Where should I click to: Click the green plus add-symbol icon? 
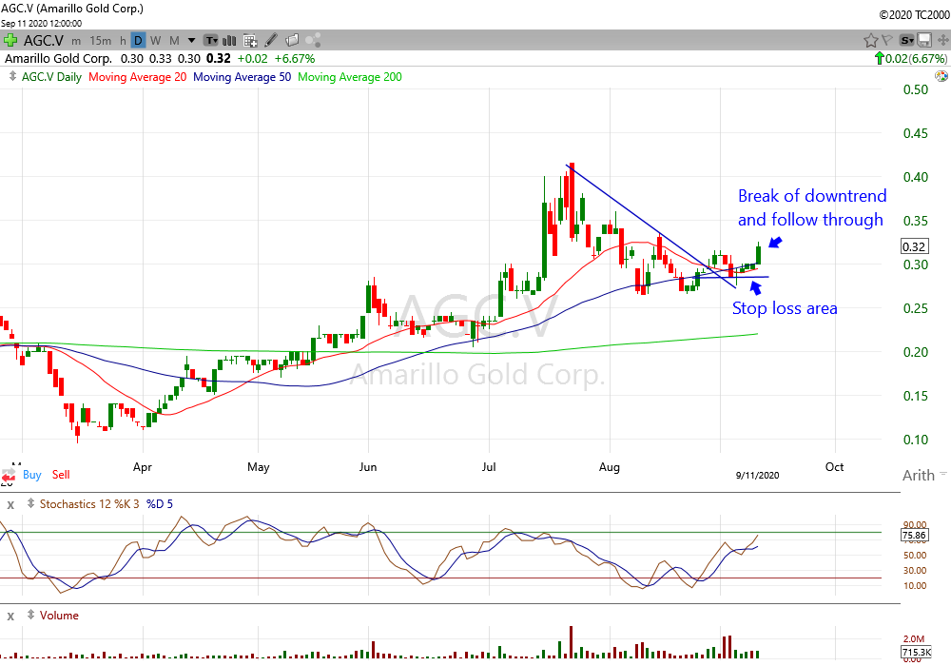[x=10, y=41]
